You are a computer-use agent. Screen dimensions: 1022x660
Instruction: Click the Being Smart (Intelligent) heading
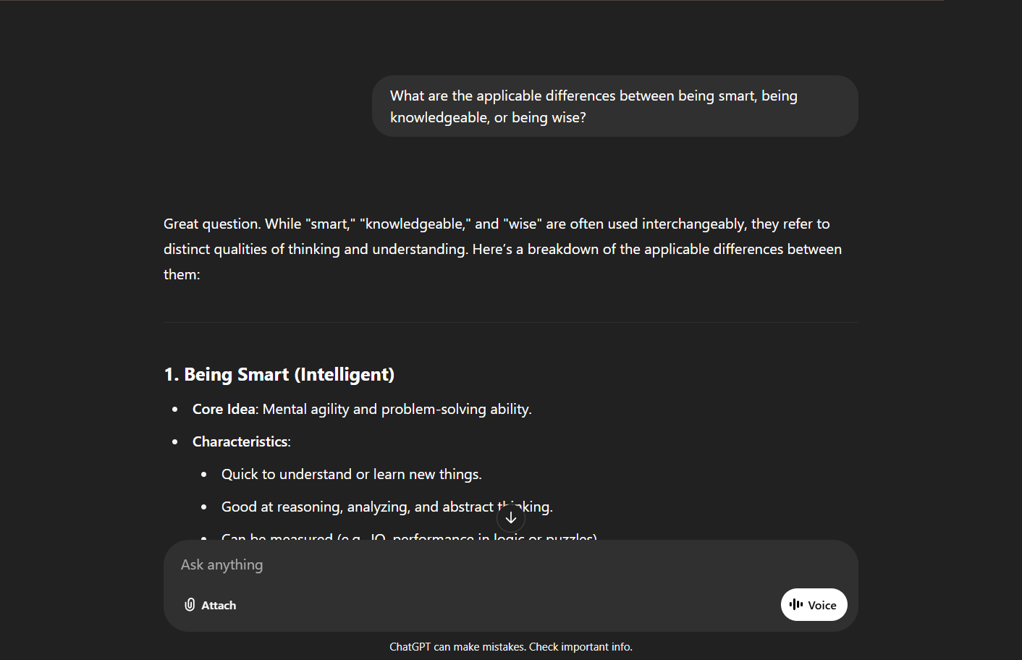(x=279, y=374)
